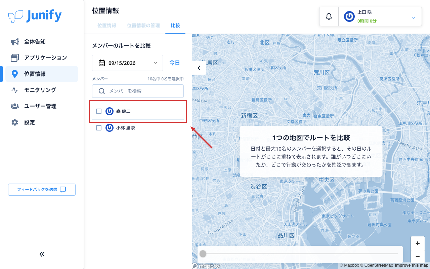Open アプリケーション windows icon
Viewport: 430px width, 269px height.
(x=15, y=58)
